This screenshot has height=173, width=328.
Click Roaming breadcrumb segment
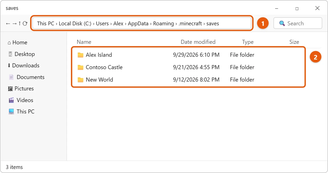coord(164,24)
